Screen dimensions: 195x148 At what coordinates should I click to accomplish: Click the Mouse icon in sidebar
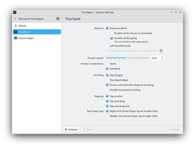point(15,26)
